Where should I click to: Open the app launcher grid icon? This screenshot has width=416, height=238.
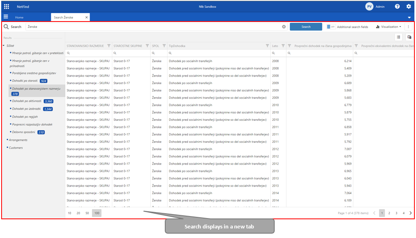coord(6,6)
